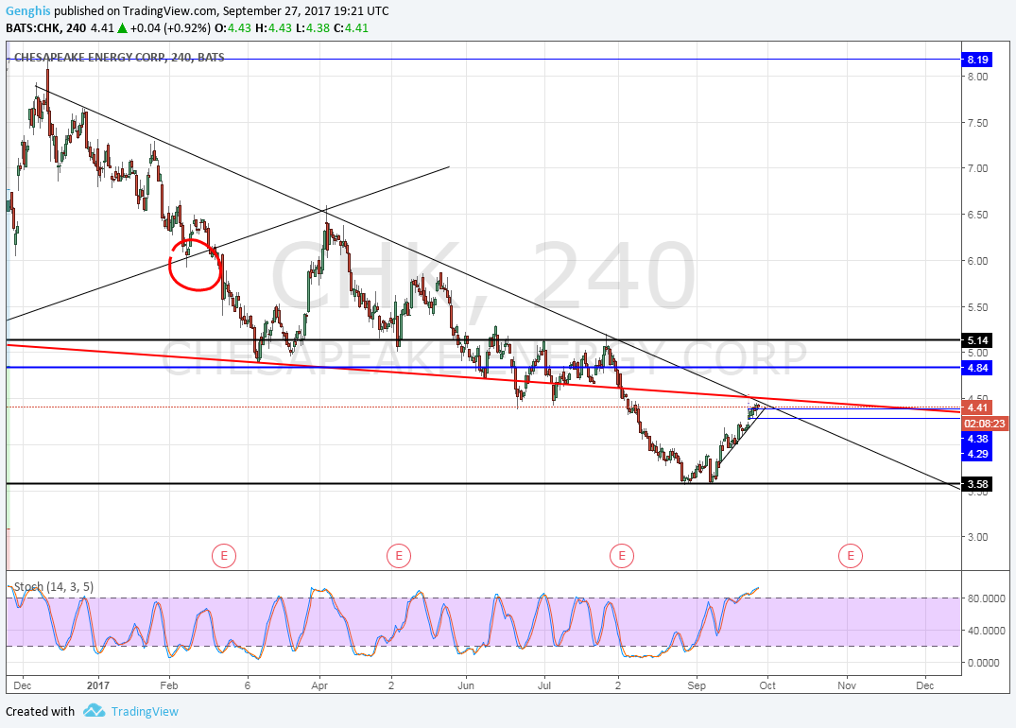
Task: Click the 40.0000 stochastic scale label
Action: [x=986, y=630]
